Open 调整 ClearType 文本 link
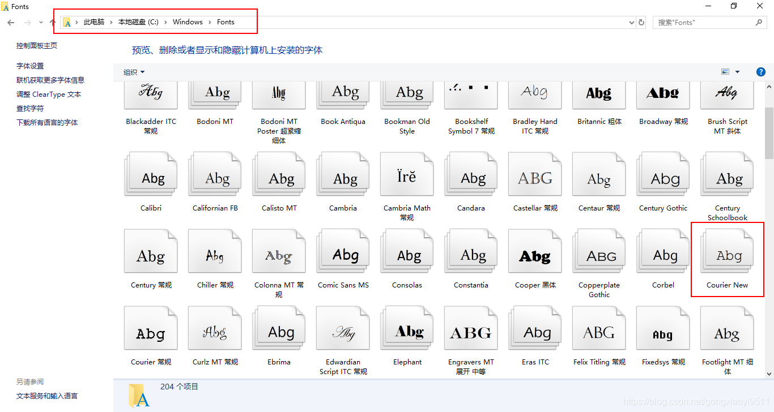The height and width of the screenshot is (412, 774). tap(49, 95)
